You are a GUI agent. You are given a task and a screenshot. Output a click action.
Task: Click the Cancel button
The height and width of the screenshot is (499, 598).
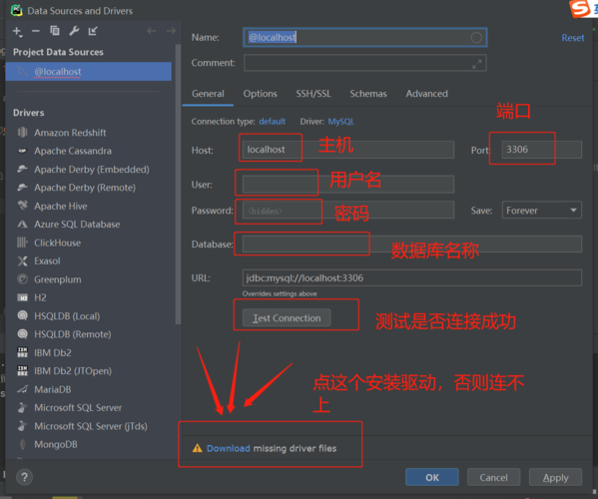click(493, 478)
